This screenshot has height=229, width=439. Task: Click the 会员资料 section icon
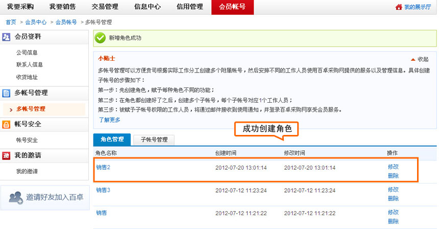pos(6,37)
